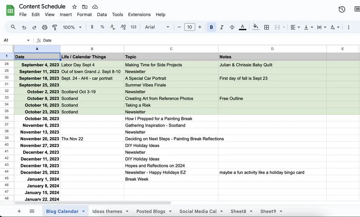360x217 pixels.
Task: Click the horizontal scrollbar
Action: pyautogui.click(x=93, y=203)
